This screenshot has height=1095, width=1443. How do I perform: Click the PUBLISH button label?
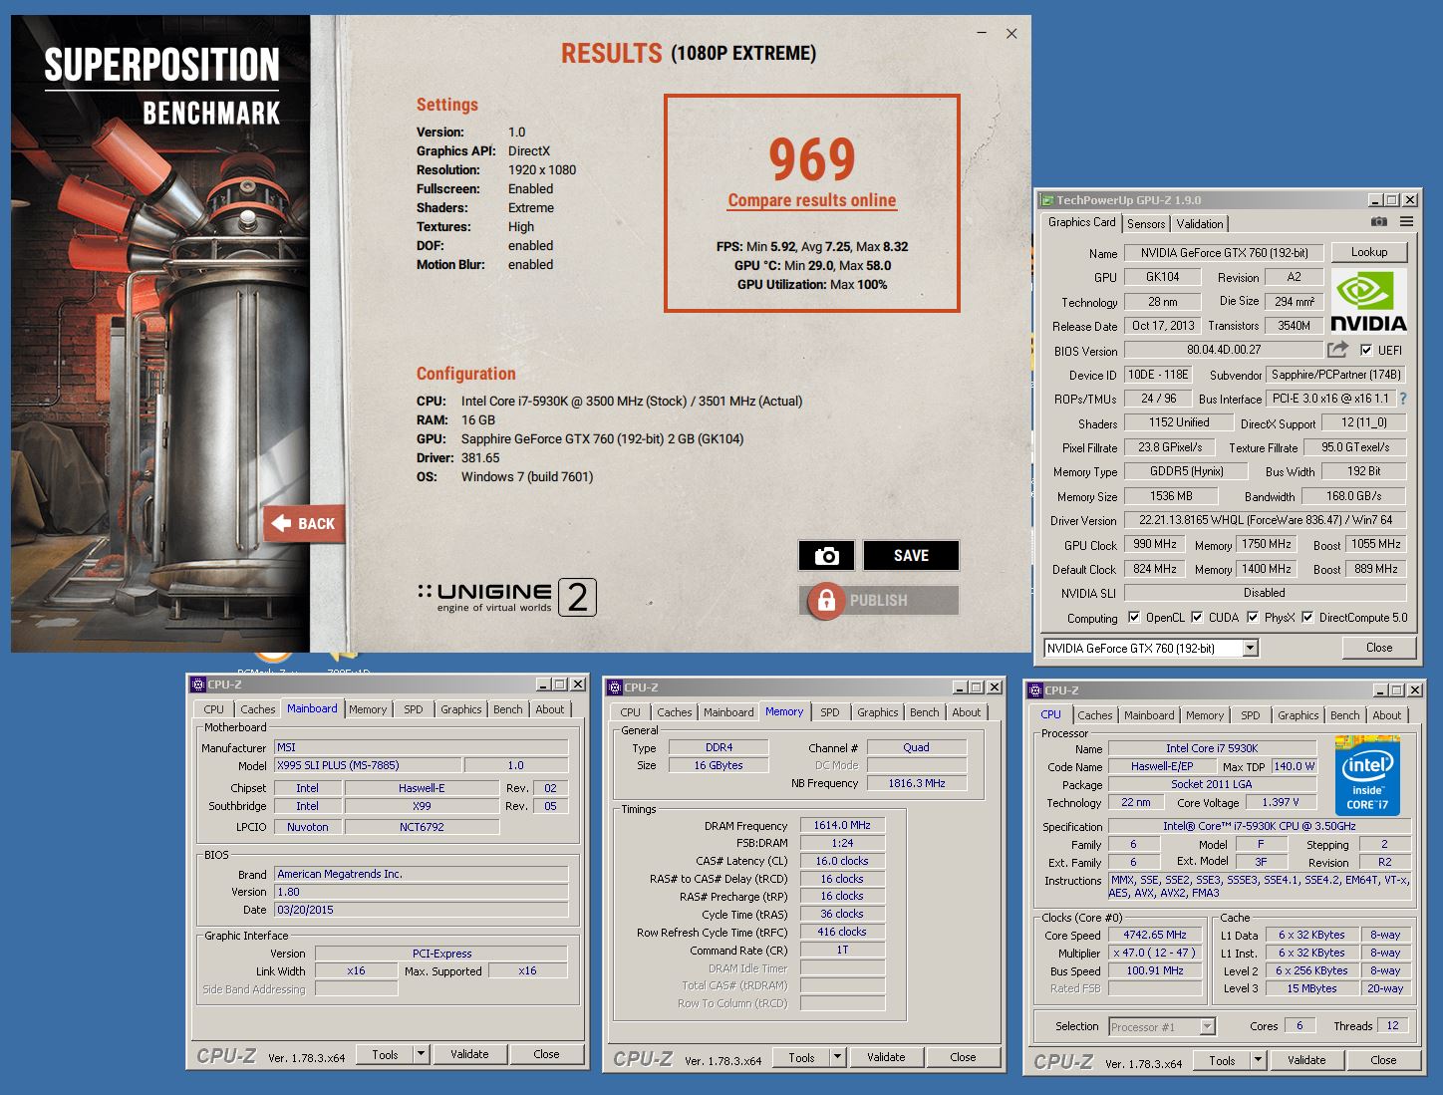click(x=879, y=601)
